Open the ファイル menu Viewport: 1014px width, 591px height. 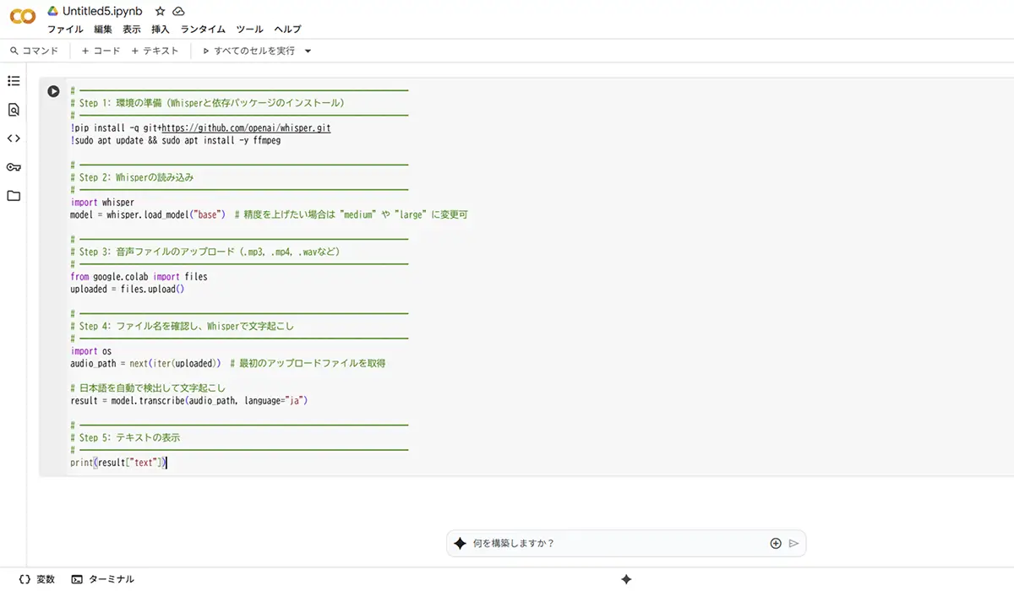65,30
